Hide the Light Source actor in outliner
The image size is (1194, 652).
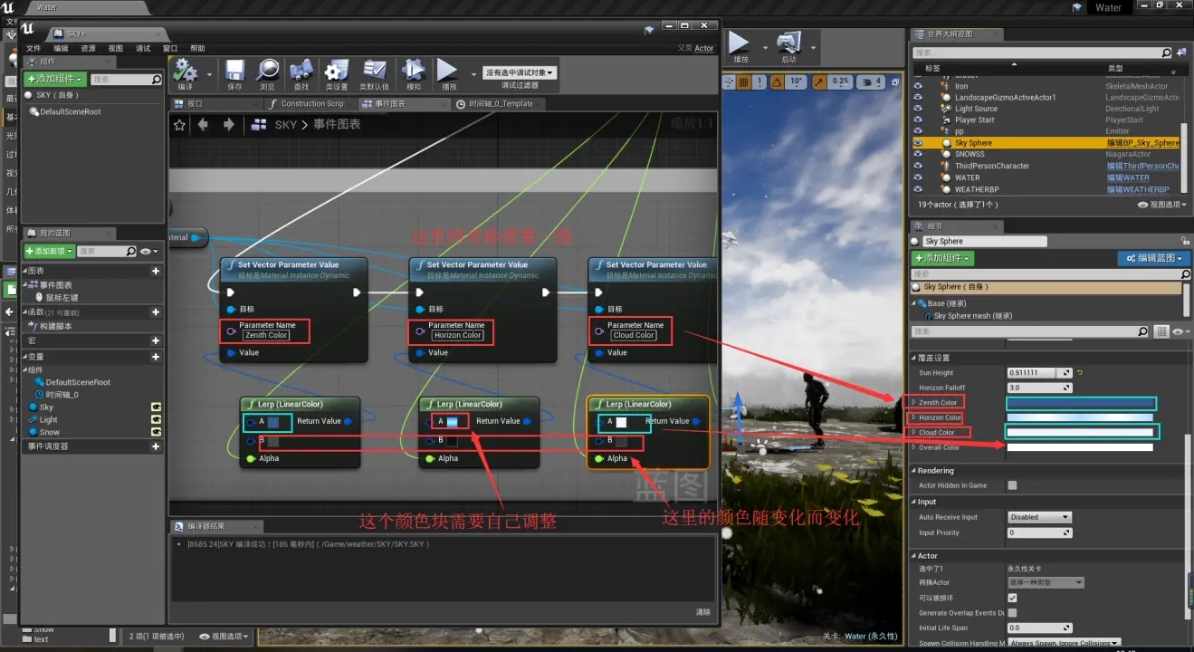[918, 109]
